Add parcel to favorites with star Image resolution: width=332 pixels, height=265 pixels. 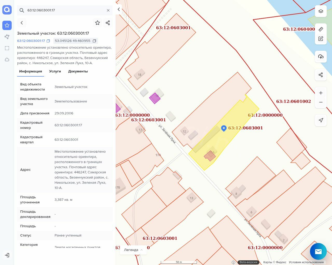98,23
